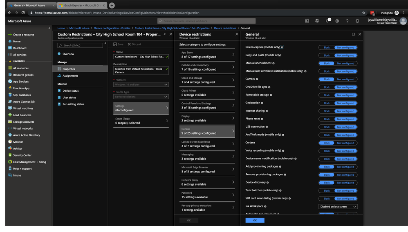
Task: Expand Settings 66 configured row
Action: pyautogui.click(x=141, y=108)
